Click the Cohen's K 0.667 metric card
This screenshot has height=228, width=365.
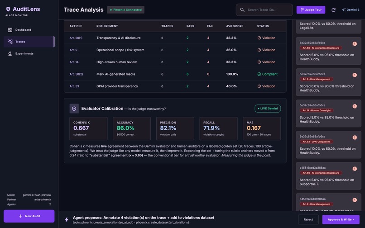tap(88, 128)
